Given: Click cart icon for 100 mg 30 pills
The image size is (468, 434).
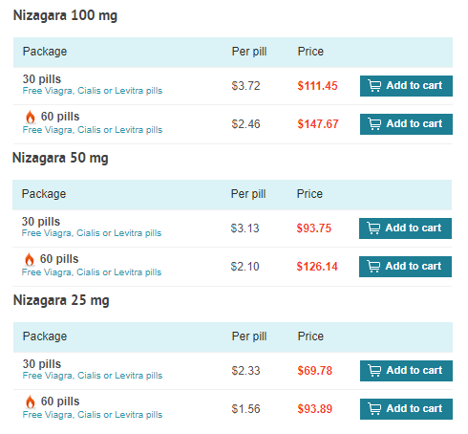Looking at the screenshot, I should [x=374, y=86].
